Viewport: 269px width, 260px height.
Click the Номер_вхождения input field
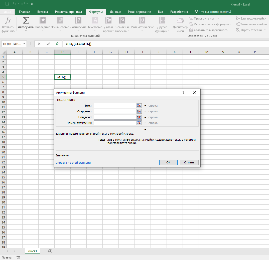115,123
